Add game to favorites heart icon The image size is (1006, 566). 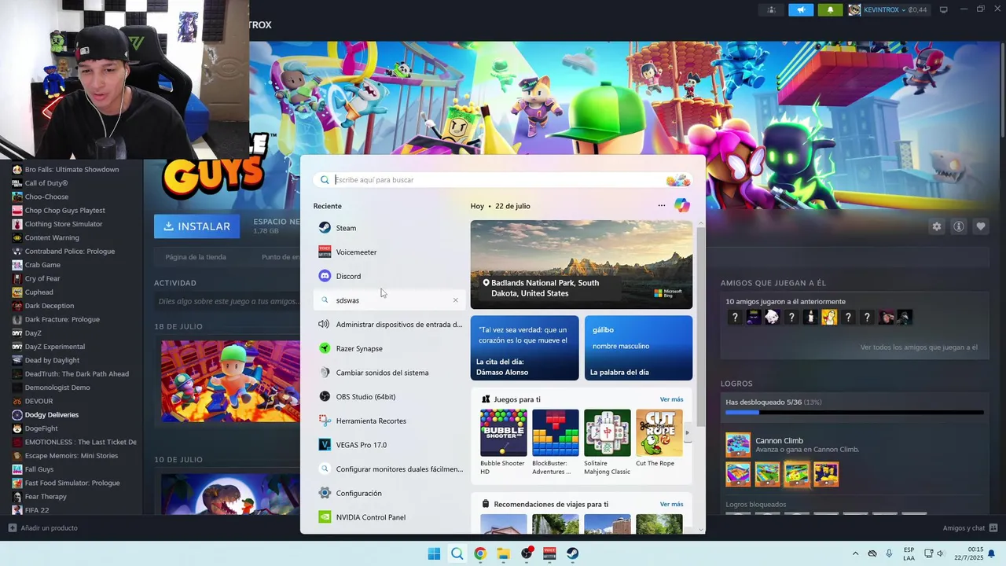(981, 226)
